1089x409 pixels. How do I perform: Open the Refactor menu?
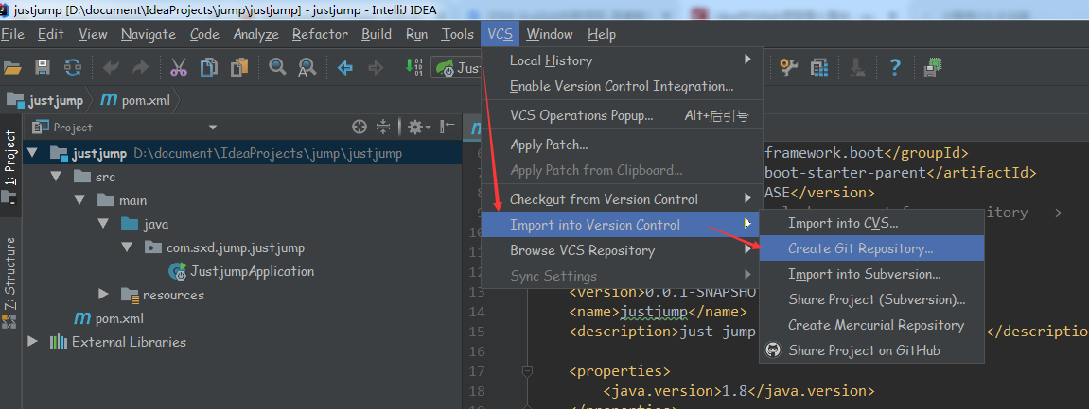[320, 34]
